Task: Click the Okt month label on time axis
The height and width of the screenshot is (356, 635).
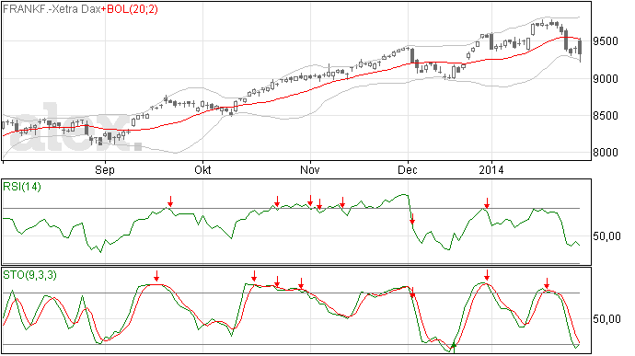Action: tap(202, 169)
